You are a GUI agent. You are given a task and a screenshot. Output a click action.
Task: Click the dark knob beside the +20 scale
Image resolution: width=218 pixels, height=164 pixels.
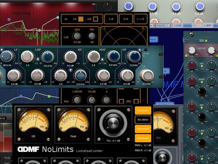pos(107,6)
